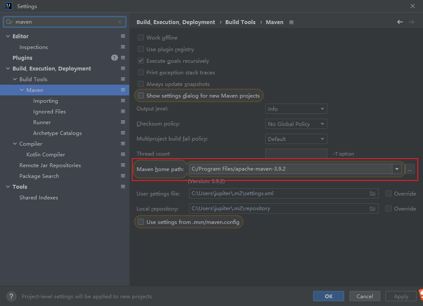Click project-level icon on Kotlin Compiler row
The width and height of the screenshot is (423, 306).
(x=123, y=154)
